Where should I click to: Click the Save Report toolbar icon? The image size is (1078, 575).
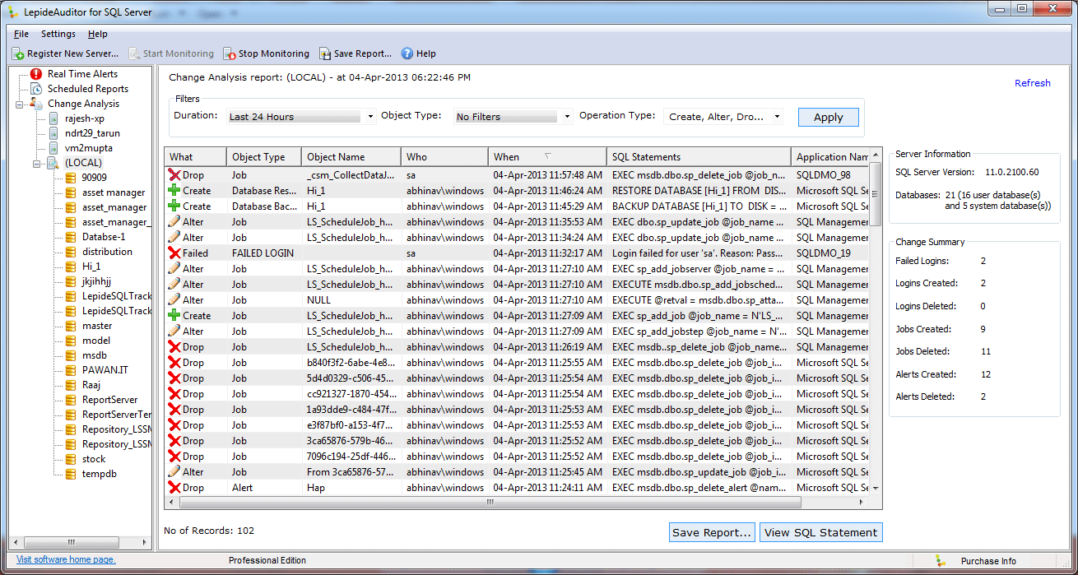[x=325, y=53]
